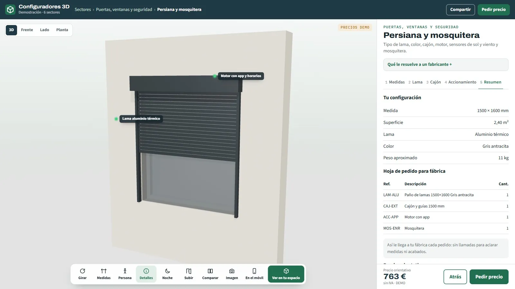Click the Lama aluminio térmico label
This screenshot has height=289, width=515.
pyautogui.click(x=141, y=119)
